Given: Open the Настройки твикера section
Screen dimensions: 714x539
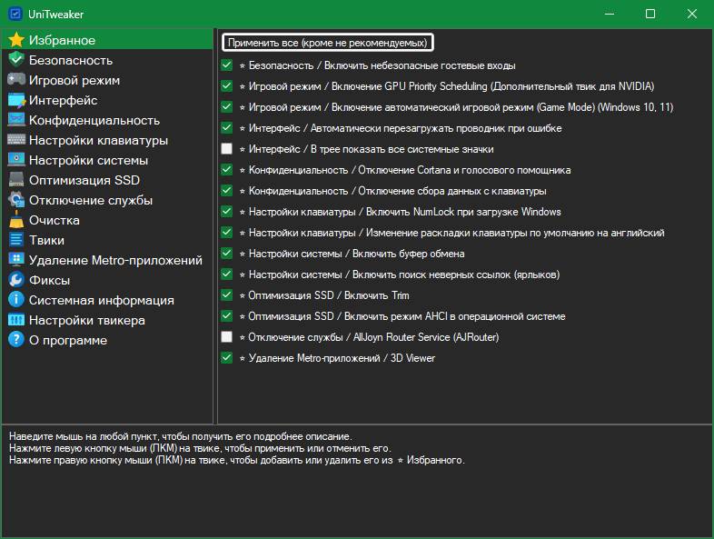Looking at the screenshot, I should click(86, 320).
